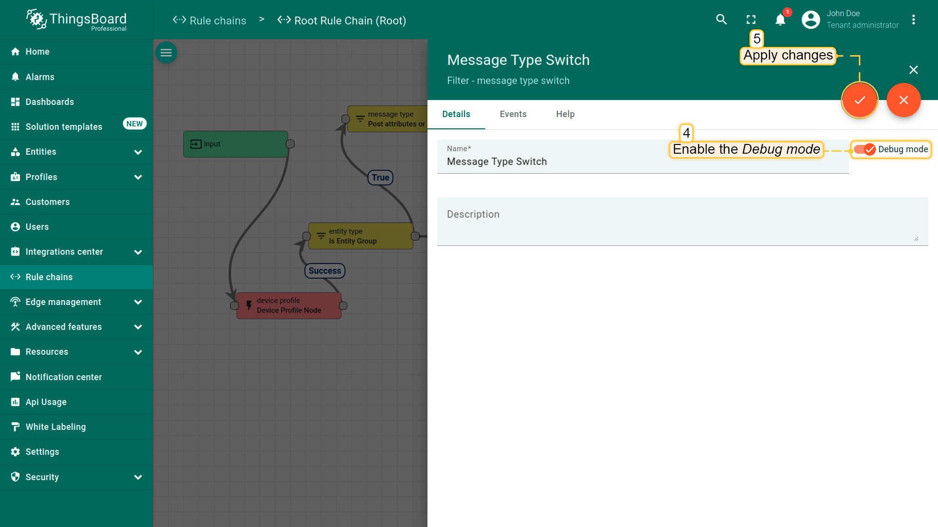Expand the Edge management section
Image resolution: width=938 pixels, height=527 pixels.
tap(138, 302)
